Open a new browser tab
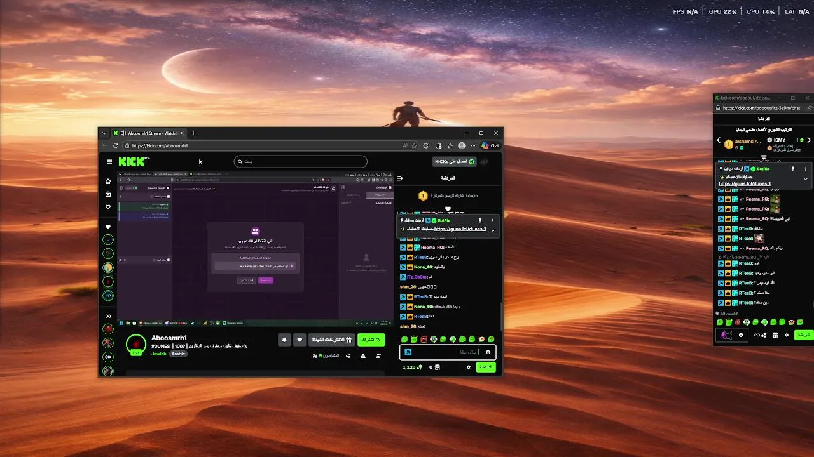Image resolution: width=814 pixels, height=457 pixels. (193, 133)
